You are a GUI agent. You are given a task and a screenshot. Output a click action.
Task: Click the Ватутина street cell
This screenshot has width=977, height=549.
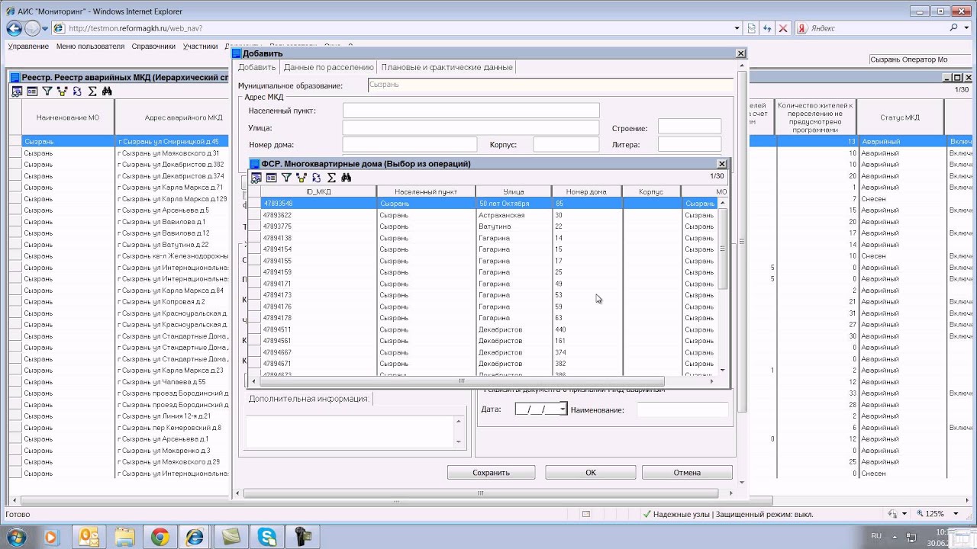pyautogui.click(x=514, y=226)
